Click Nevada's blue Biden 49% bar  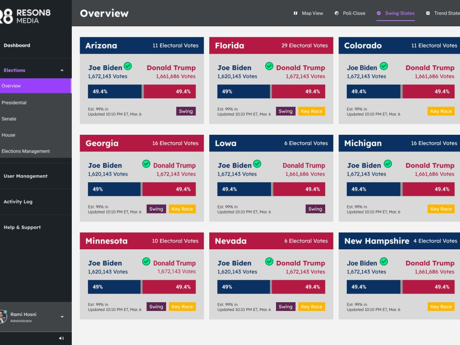coord(243,287)
